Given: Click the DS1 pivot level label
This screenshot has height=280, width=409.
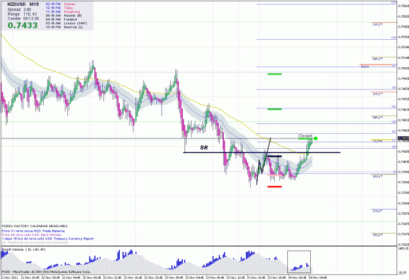Looking at the screenshot, I should [x=378, y=211].
